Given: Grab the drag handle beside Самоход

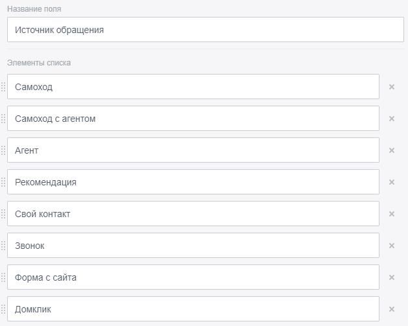Looking at the screenshot, I should pos(3,87).
